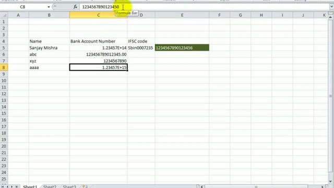Select row 8 header
This screenshot has height=188, width=334.
(4, 67)
